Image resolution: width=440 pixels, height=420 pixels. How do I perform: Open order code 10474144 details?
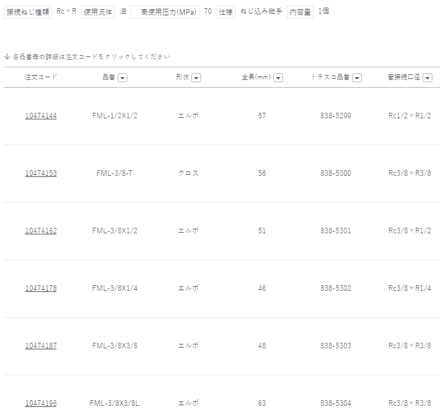40,116
